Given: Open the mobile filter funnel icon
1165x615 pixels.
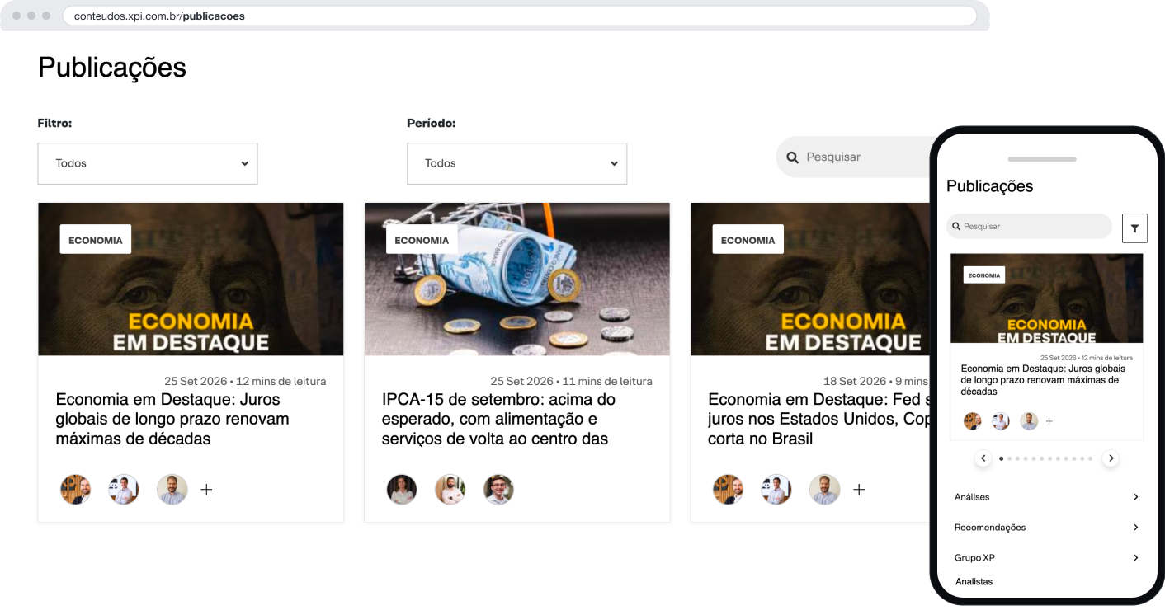Looking at the screenshot, I should click(x=1135, y=228).
